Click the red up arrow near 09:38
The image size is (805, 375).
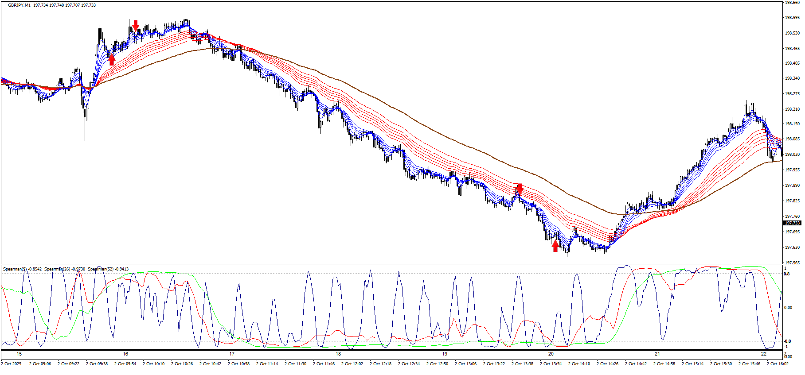click(x=112, y=59)
